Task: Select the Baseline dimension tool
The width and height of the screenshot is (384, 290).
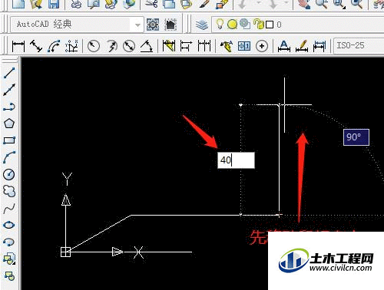Action: coord(186,46)
